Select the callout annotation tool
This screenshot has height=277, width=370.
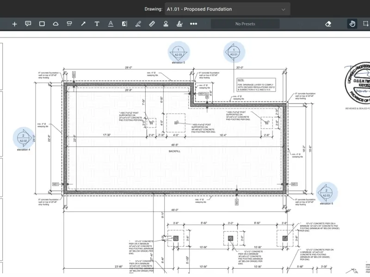tap(69, 24)
